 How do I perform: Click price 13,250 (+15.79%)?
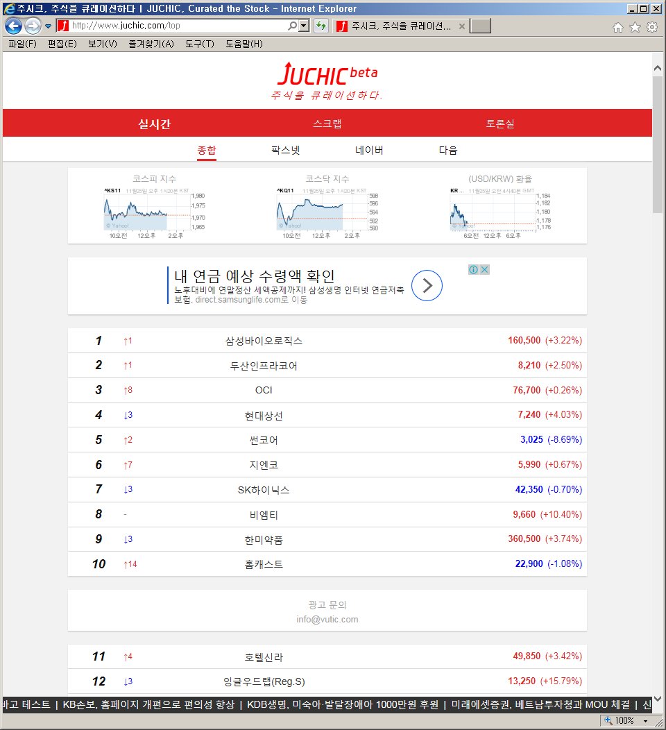[x=545, y=681]
